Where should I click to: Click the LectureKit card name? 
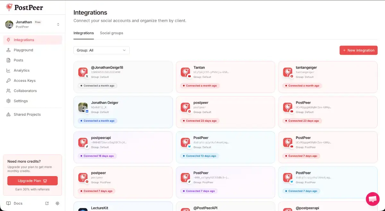[99, 208]
